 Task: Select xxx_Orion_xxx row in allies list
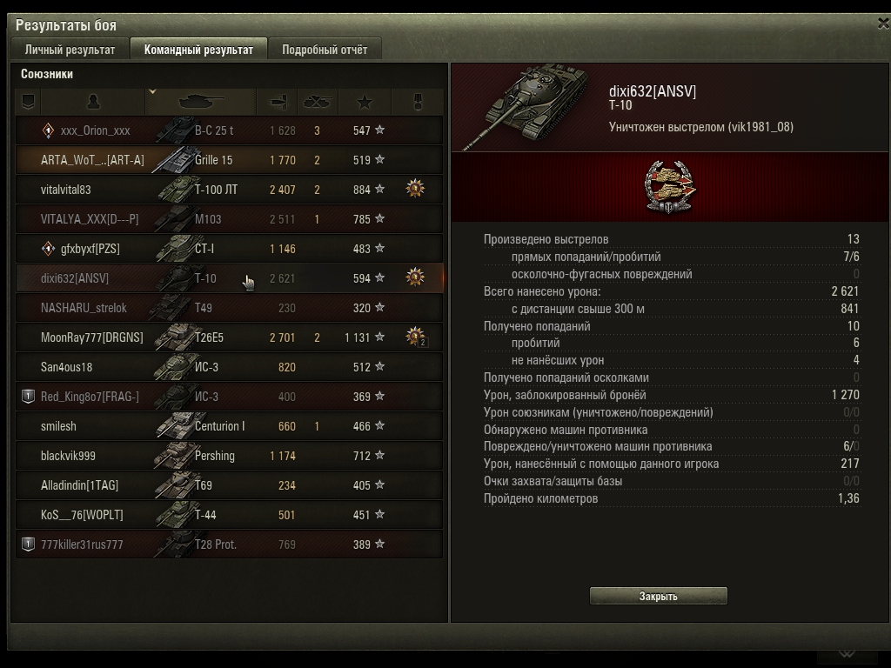(x=229, y=130)
